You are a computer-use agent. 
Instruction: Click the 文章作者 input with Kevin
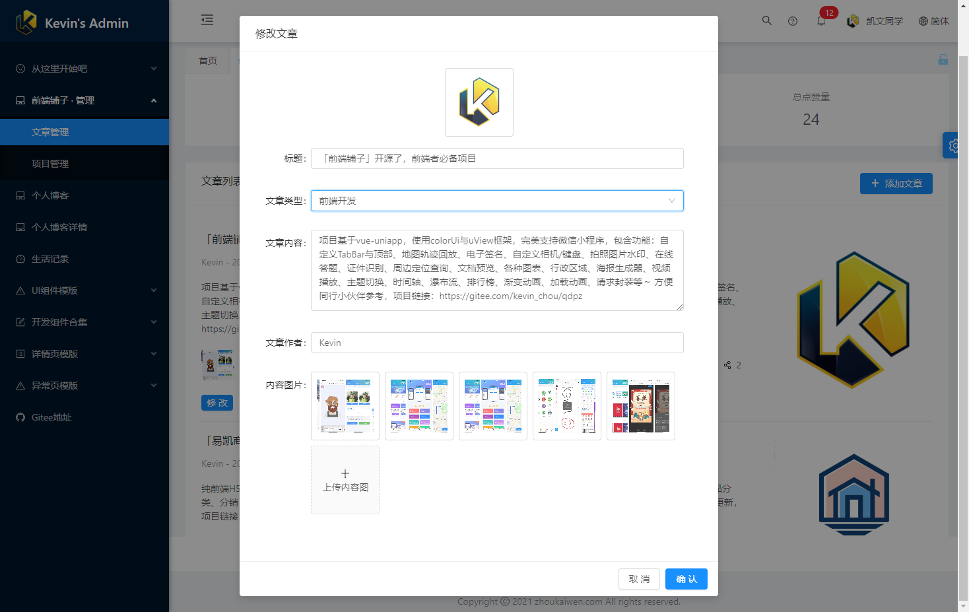click(x=497, y=343)
